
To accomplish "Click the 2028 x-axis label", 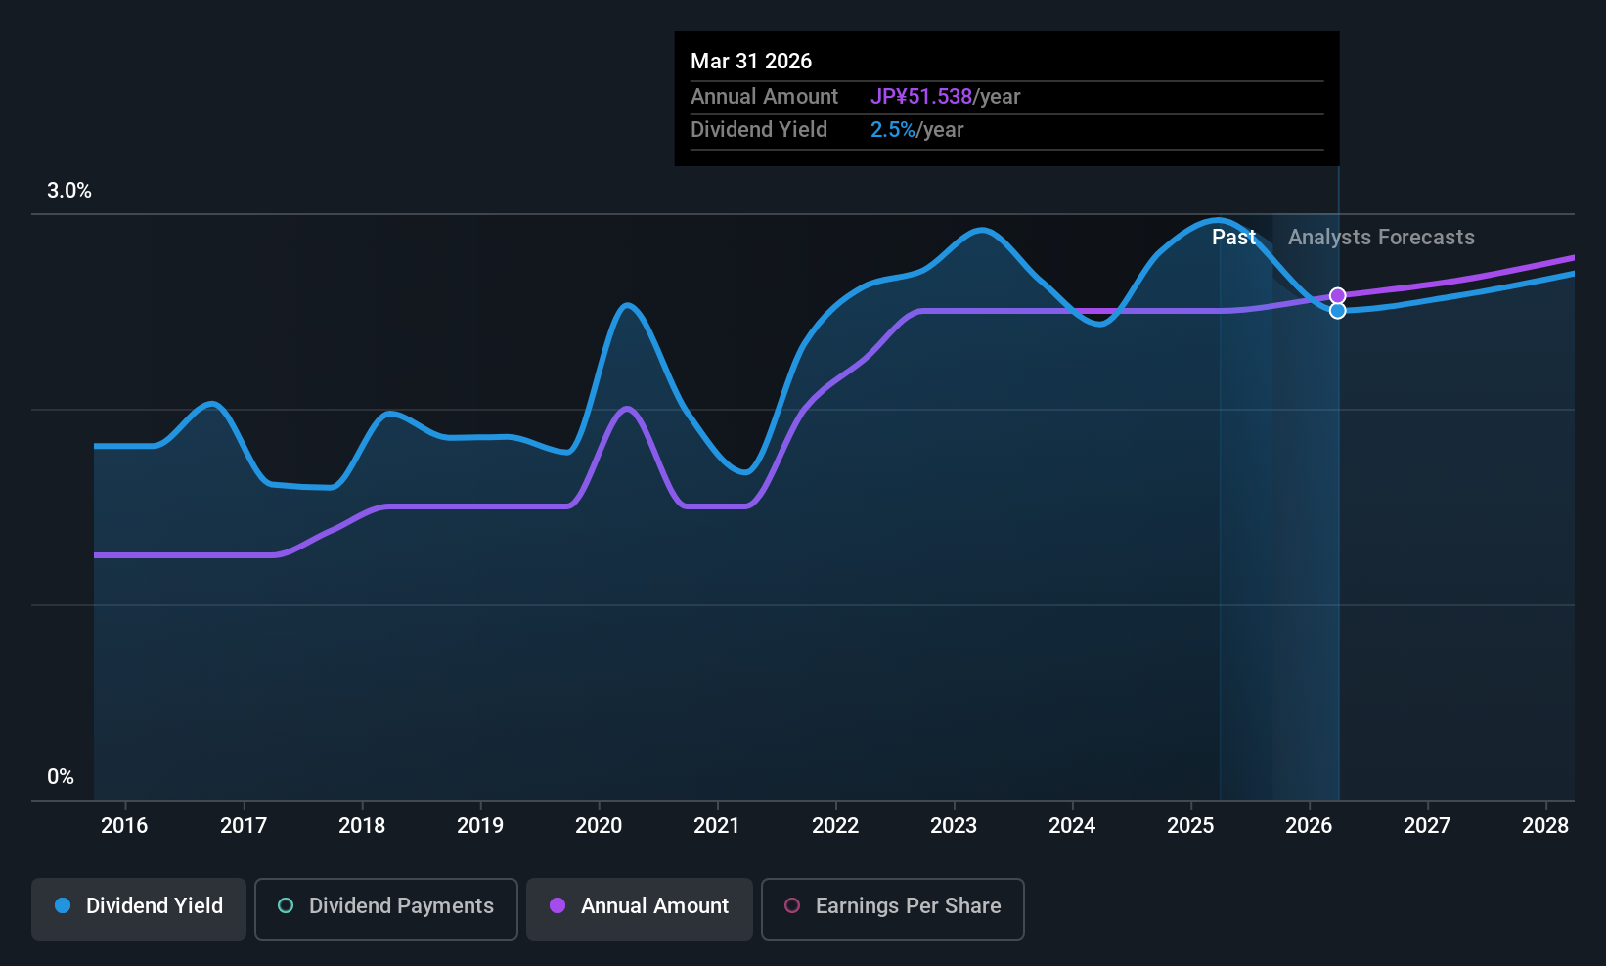I will click(x=1545, y=826).
